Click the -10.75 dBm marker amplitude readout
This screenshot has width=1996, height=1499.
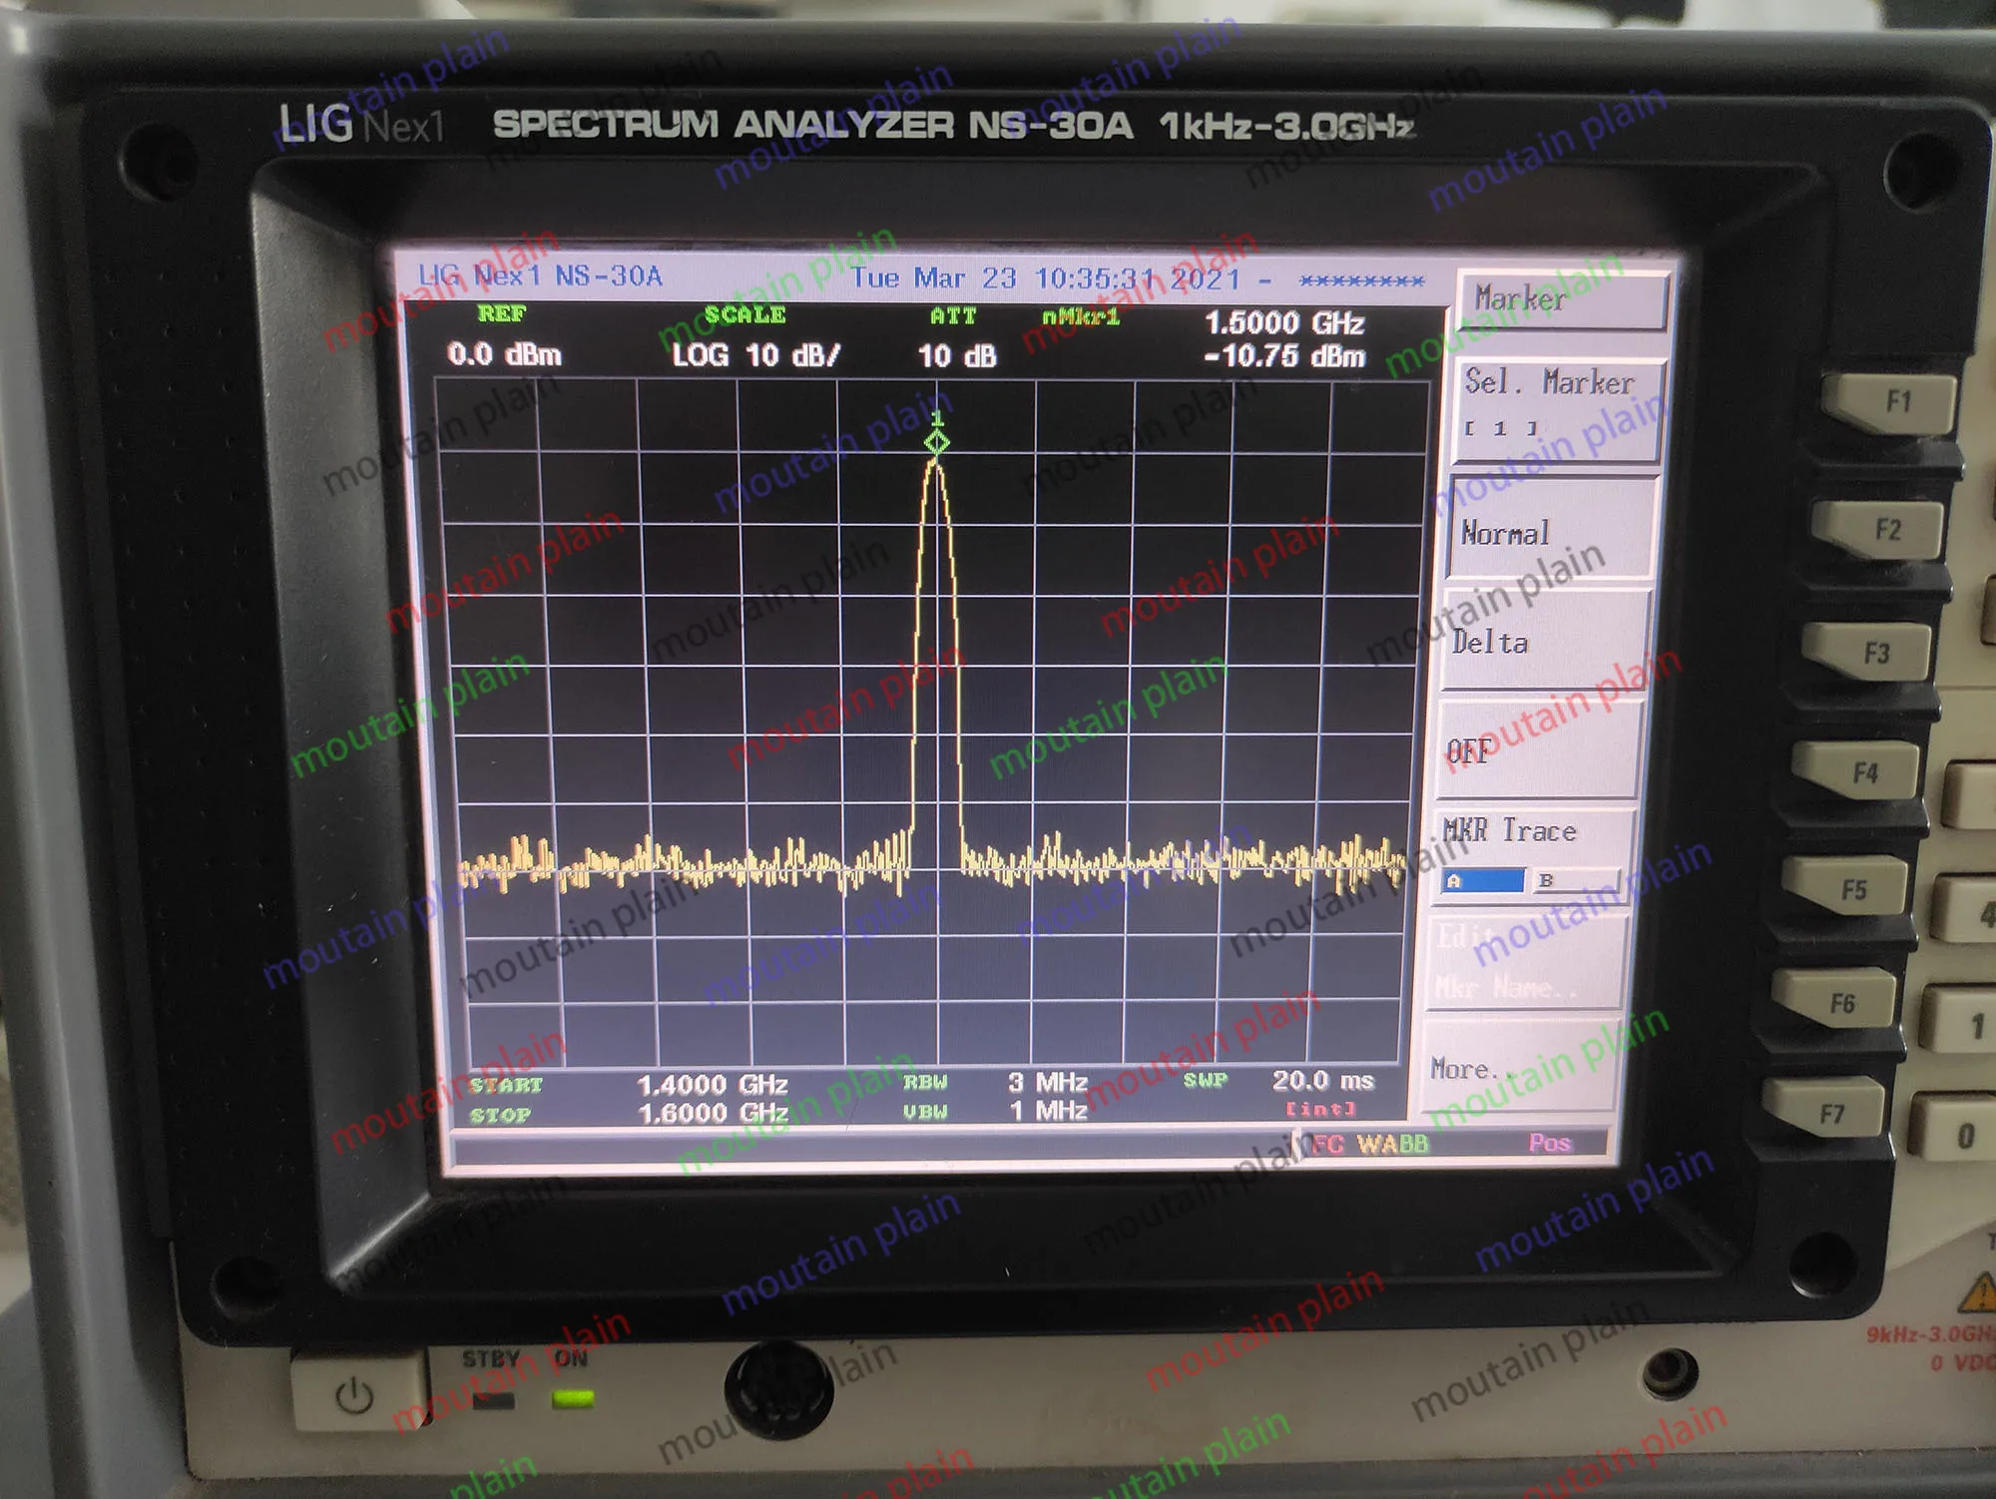point(1284,356)
